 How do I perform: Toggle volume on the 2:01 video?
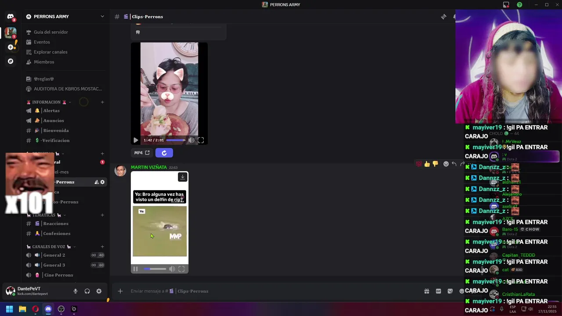point(191,140)
